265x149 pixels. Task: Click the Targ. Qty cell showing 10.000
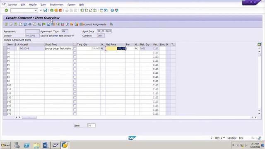[x=89, y=48]
